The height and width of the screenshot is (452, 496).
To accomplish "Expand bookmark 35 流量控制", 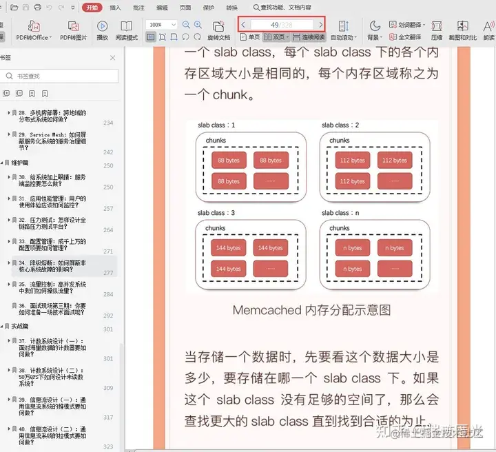I will [x=9, y=284].
